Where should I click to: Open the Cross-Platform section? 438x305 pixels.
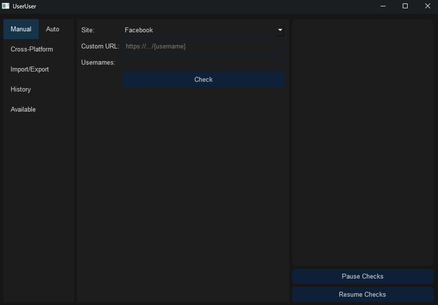(32, 49)
